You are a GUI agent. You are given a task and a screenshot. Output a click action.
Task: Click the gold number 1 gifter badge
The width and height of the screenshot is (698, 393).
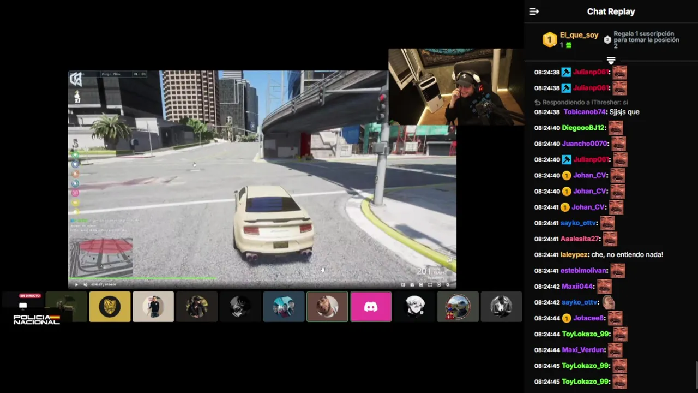pos(550,40)
